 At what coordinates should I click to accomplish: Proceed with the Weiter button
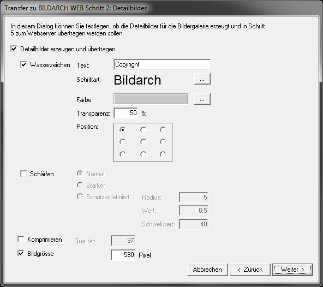point(292,270)
